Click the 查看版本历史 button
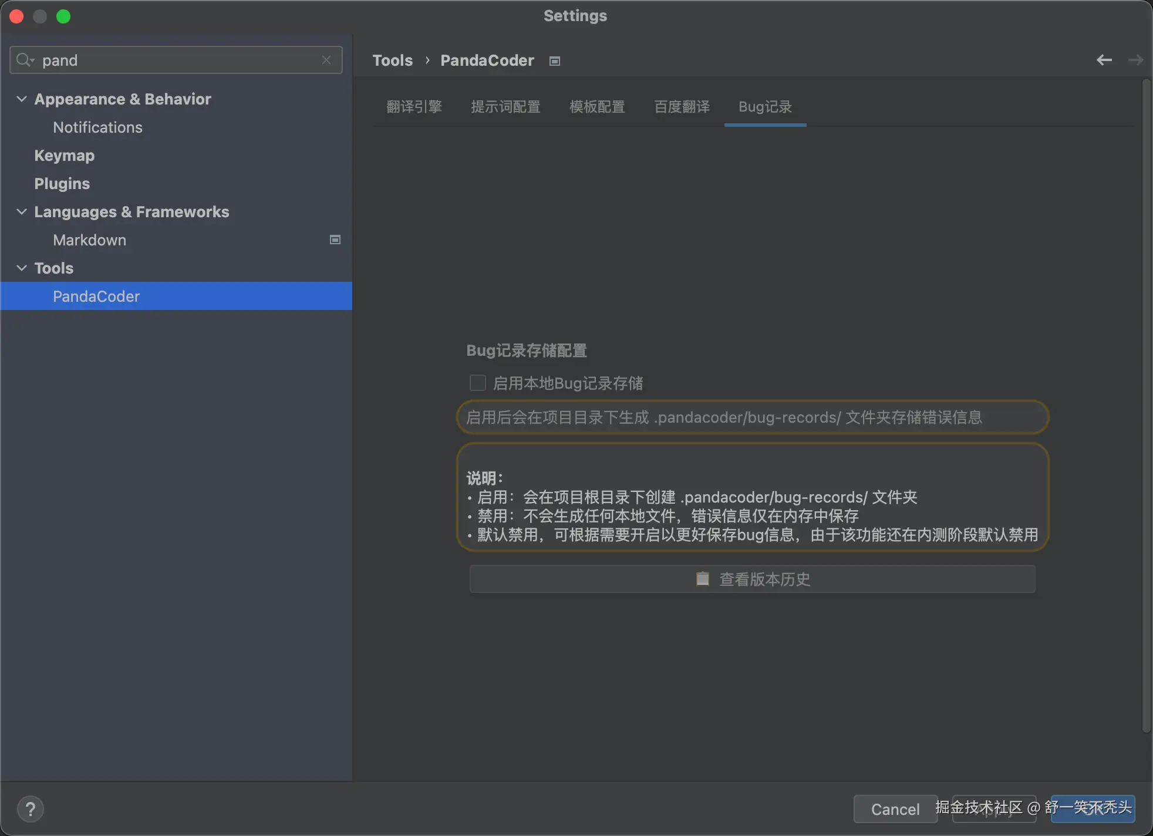The height and width of the screenshot is (836, 1153). point(751,579)
